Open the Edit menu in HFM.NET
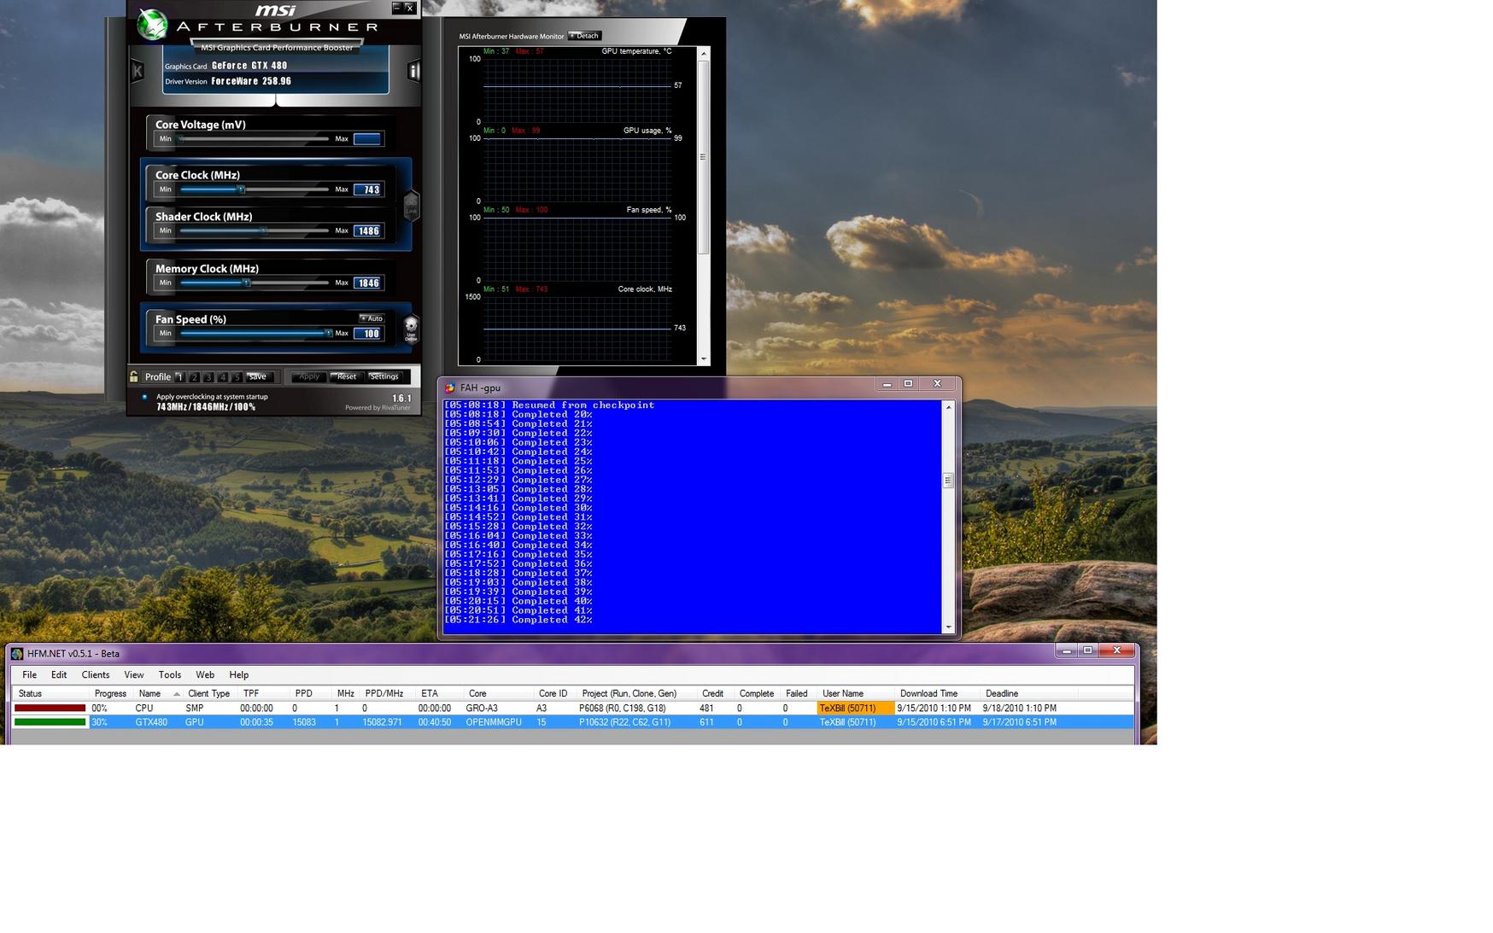The image size is (1493, 933). coord(59,674)
